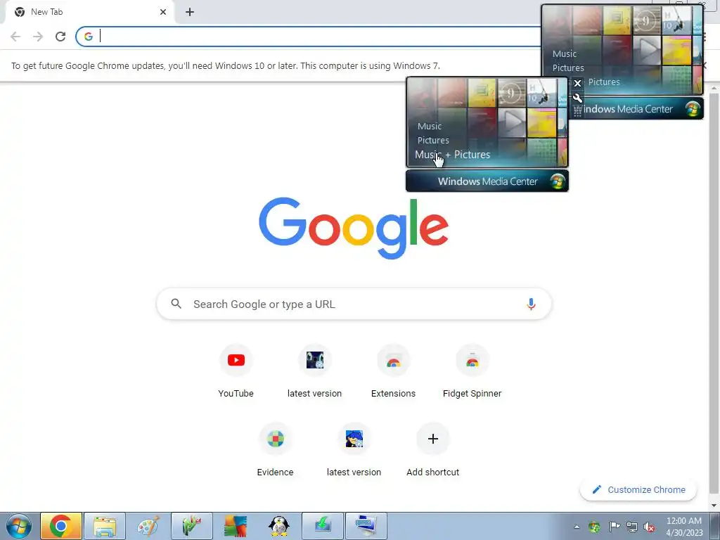Click the Google icon in the address bar
This screenshot has width=720, height=540.
coord(88,37)
